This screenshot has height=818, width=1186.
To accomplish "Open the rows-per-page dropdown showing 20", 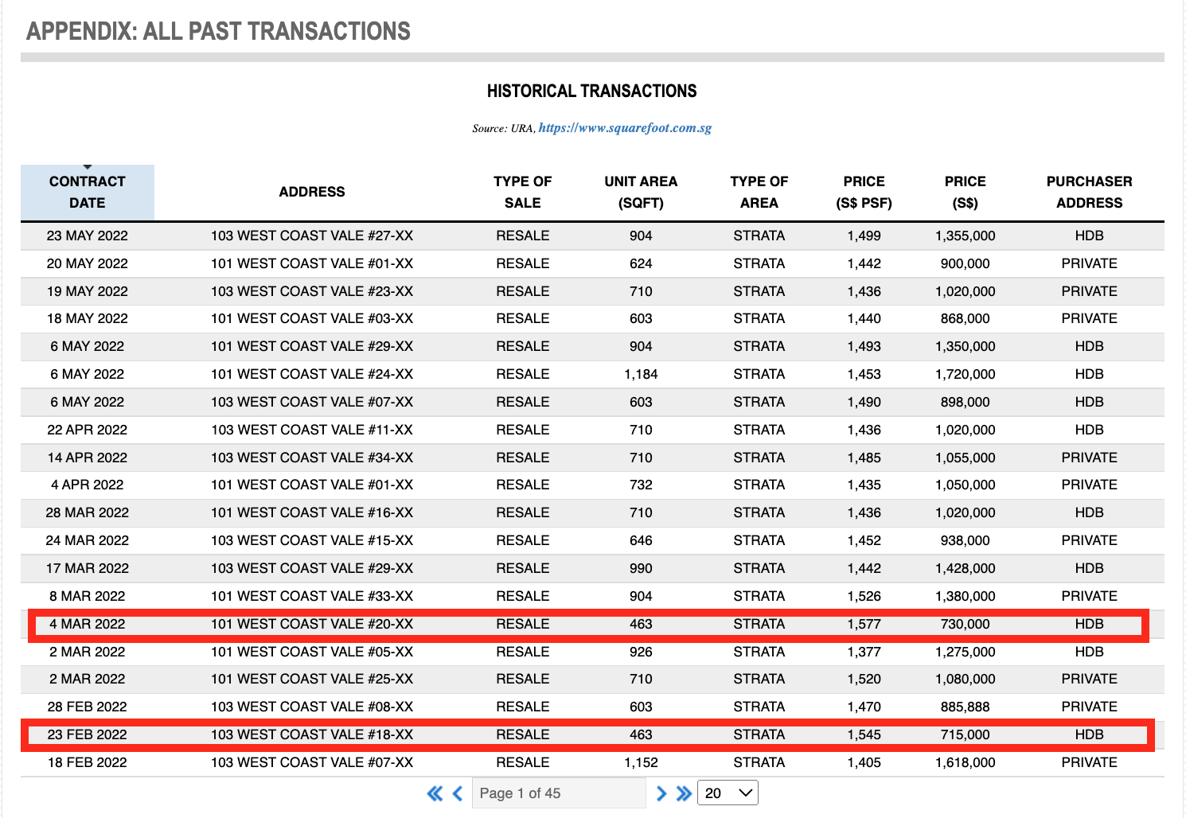I will pyautogui.click(x=728, y=793).
